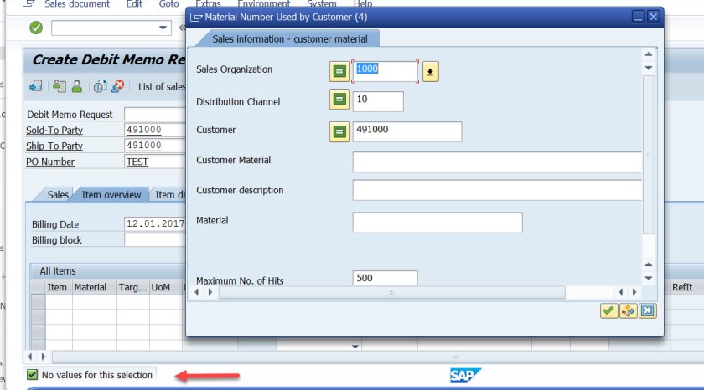
Task: Click the List of sales orders button
Action: pyautogui.click(x=161, y=86)
